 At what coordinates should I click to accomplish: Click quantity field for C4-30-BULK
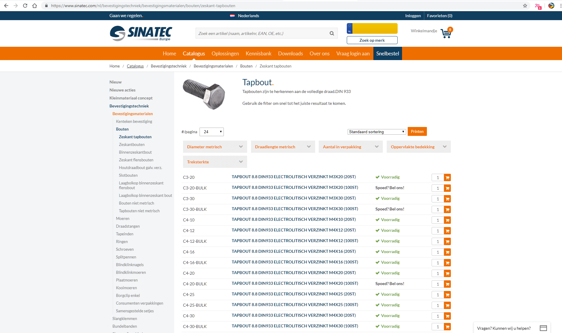438,327
